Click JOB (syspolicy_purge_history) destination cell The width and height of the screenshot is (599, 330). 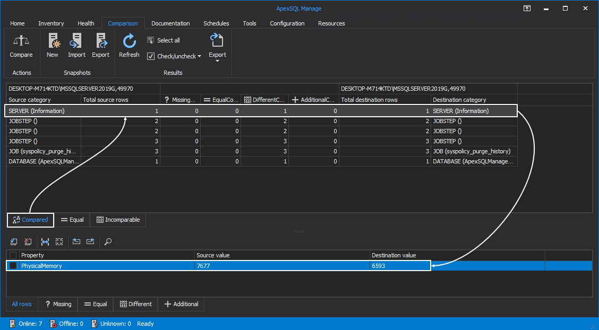click(x=474, y=151)
